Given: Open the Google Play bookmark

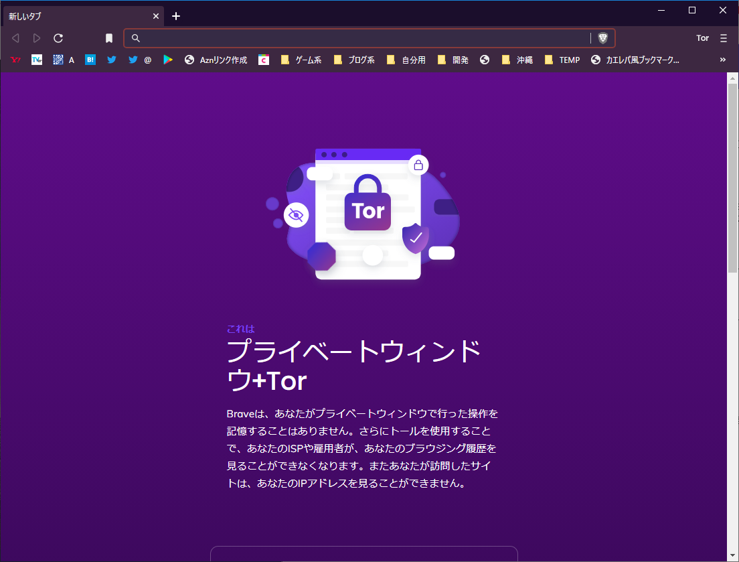Looking at the screenshot, I should click(168, 60).
